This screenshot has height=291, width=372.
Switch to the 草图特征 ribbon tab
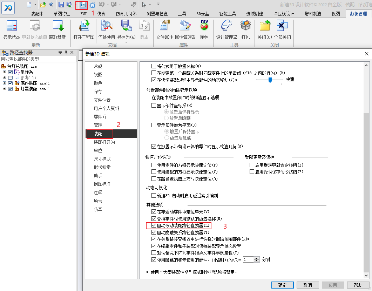point(62,14)
